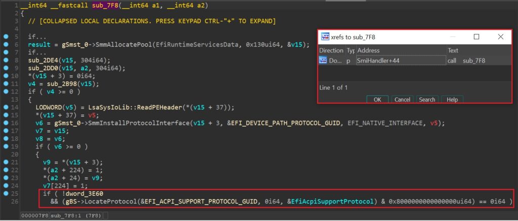Maximize the xrefs to sub_7F8 dialog
This screenshot has height=221, width=518.
[476, 37]
